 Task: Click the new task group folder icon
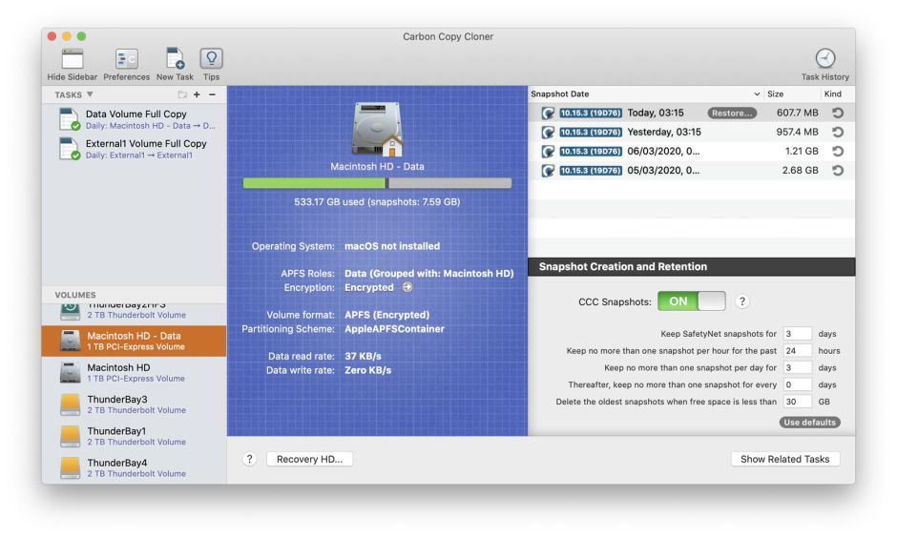click(x=182, y=95)
